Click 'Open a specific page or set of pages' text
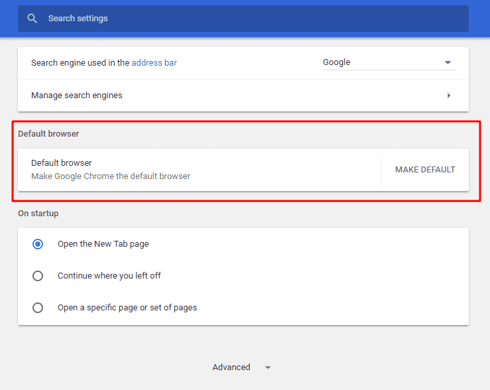 pyautogui.click(x=127, y=308)
